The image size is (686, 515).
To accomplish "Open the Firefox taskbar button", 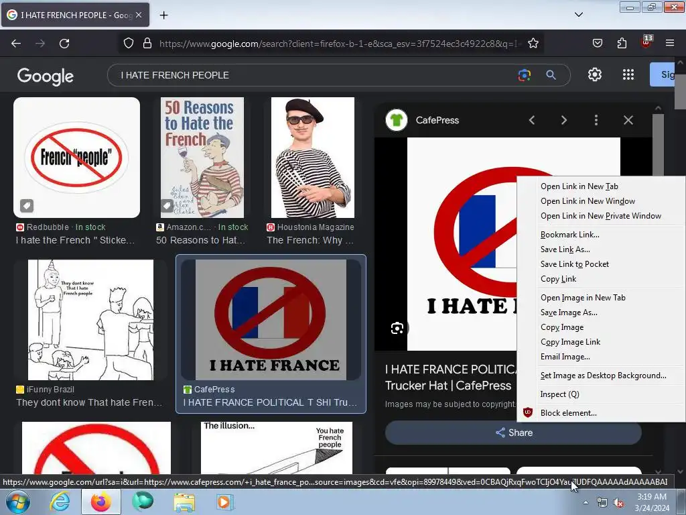I will (x=100, y=502).
